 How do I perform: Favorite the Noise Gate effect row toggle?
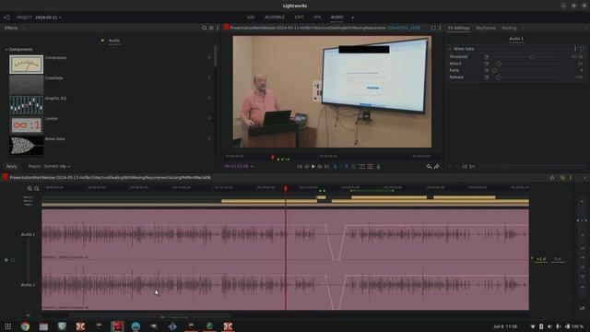[x=209, y=138]
